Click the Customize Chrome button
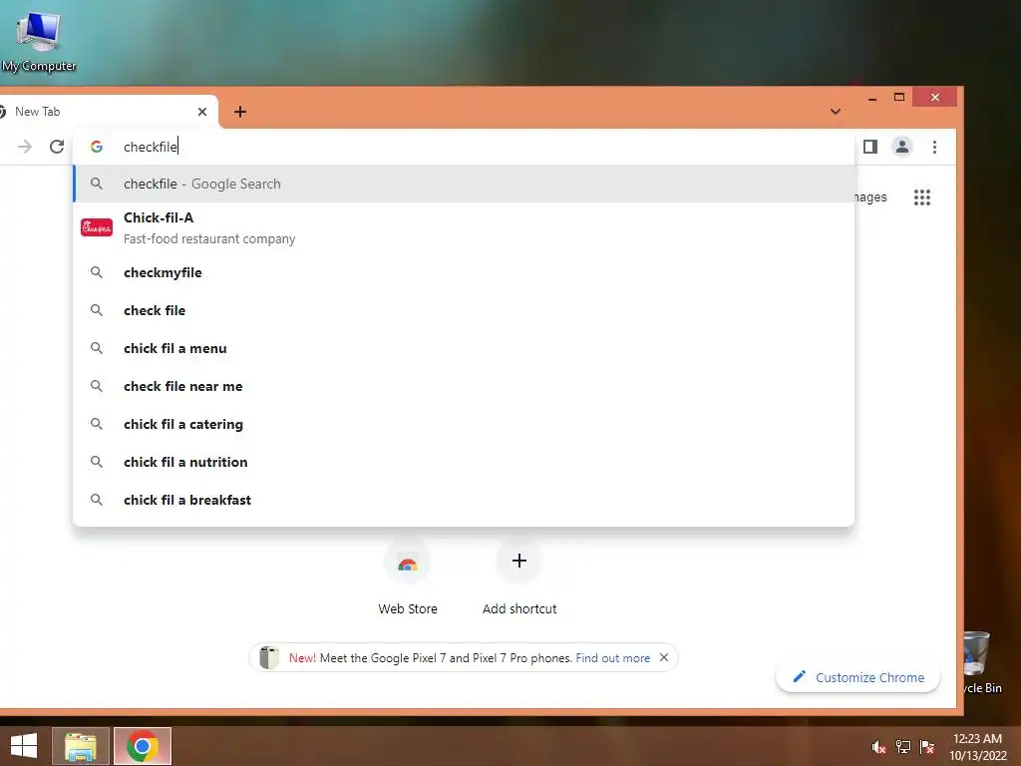Screen dimensions: 1021x766 (858, 677)
